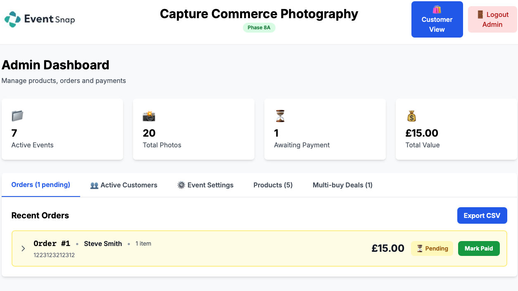518x291 pixels.
Task: Click the EventSnap logo
Action: [x=40, y=19]
